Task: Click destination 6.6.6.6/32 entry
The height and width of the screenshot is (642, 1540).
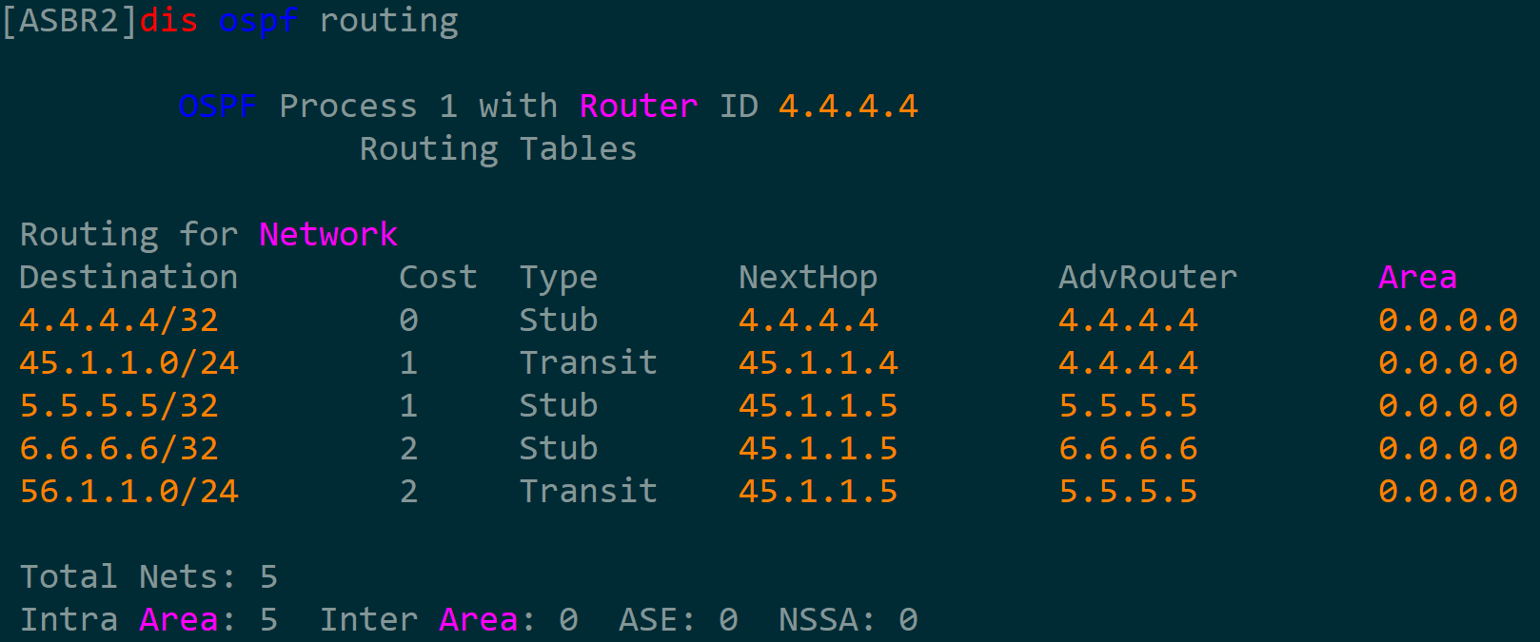Action: tap(119, 448)
